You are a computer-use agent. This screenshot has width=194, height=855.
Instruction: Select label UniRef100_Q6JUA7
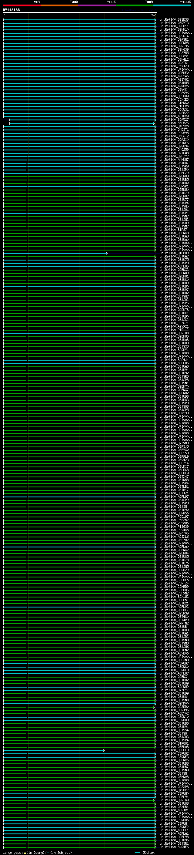[x=174, y=257]
